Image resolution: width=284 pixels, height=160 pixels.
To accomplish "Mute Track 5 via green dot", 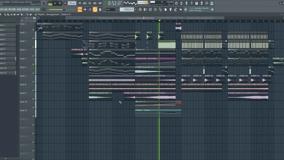I will click(x=33, y=64).
